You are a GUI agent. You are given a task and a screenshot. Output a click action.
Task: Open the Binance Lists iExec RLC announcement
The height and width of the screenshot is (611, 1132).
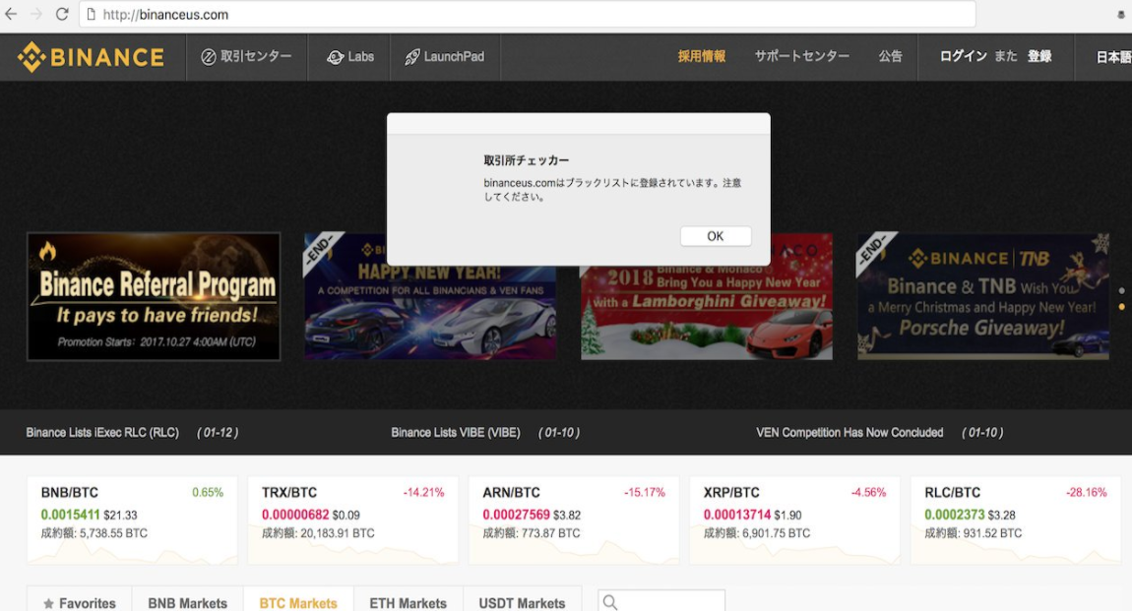pos(132,433)
